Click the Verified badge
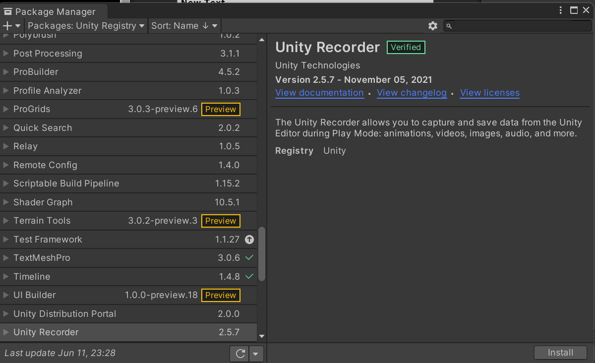 [x=406, y=47]
